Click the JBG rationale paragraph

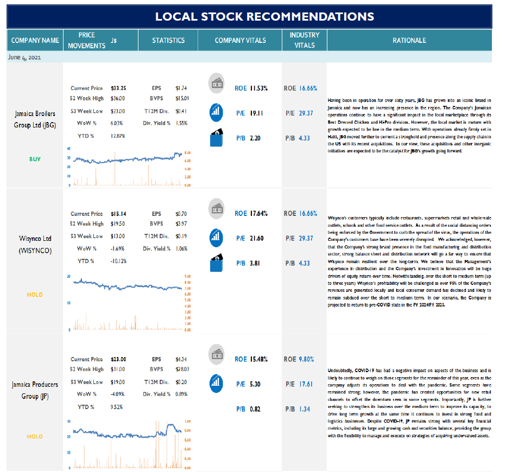point(409,125)
